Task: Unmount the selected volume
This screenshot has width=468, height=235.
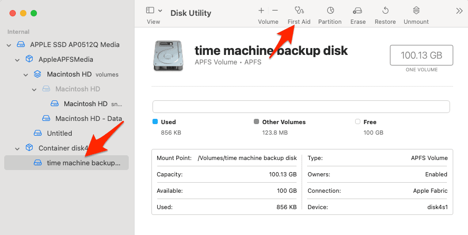Action: 416,11
